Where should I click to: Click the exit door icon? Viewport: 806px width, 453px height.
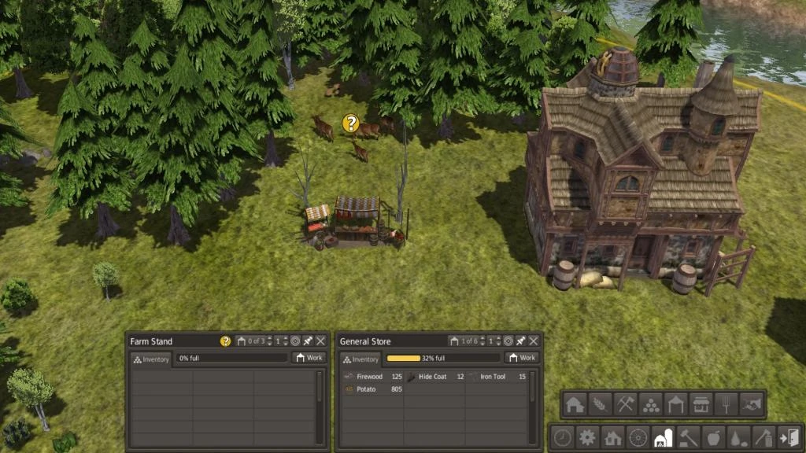click(791, 438)
